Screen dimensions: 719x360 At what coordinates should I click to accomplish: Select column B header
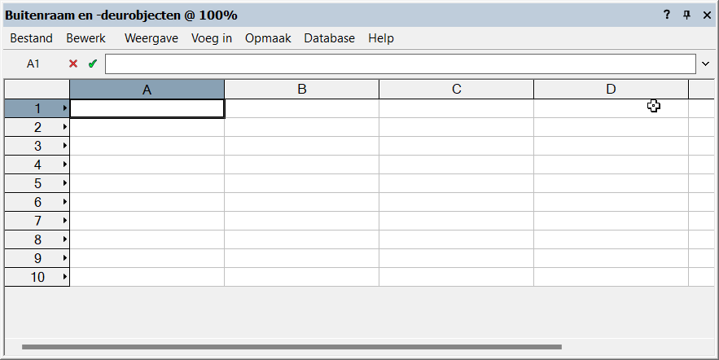point(301,90)
